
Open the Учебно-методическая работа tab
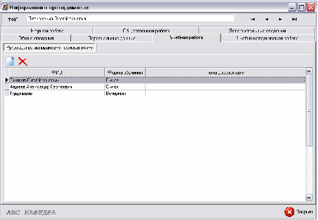coord(267,38)
